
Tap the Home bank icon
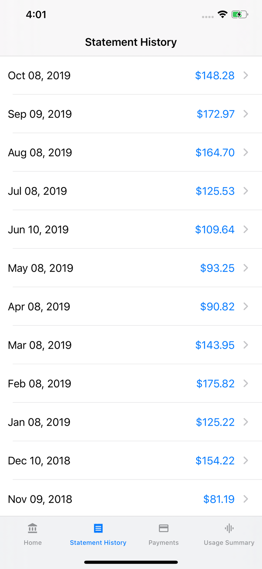coord(33,528)
